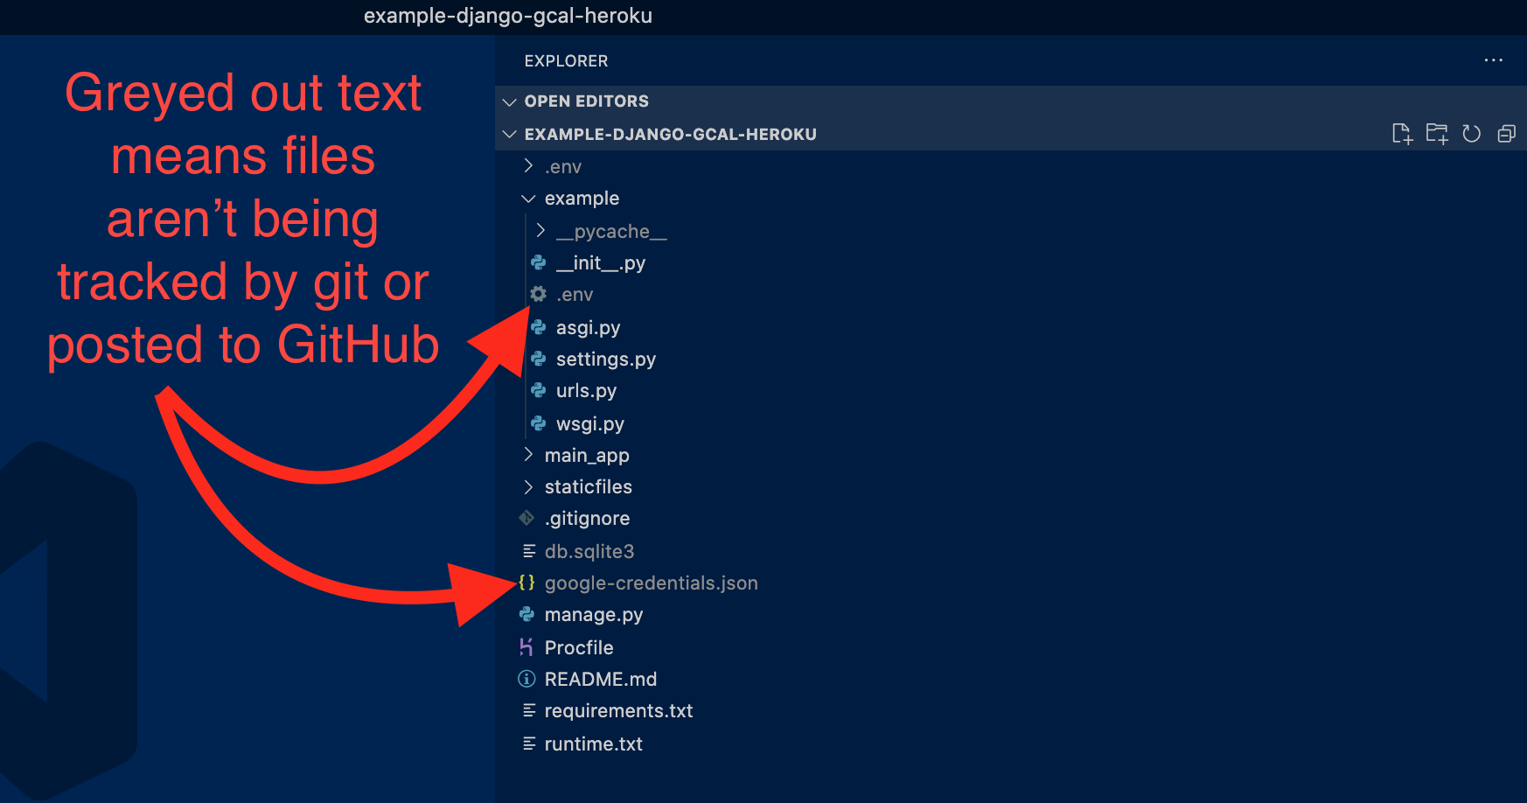
Task: Click the Python icon beside asgi.py
Action: 539,327
